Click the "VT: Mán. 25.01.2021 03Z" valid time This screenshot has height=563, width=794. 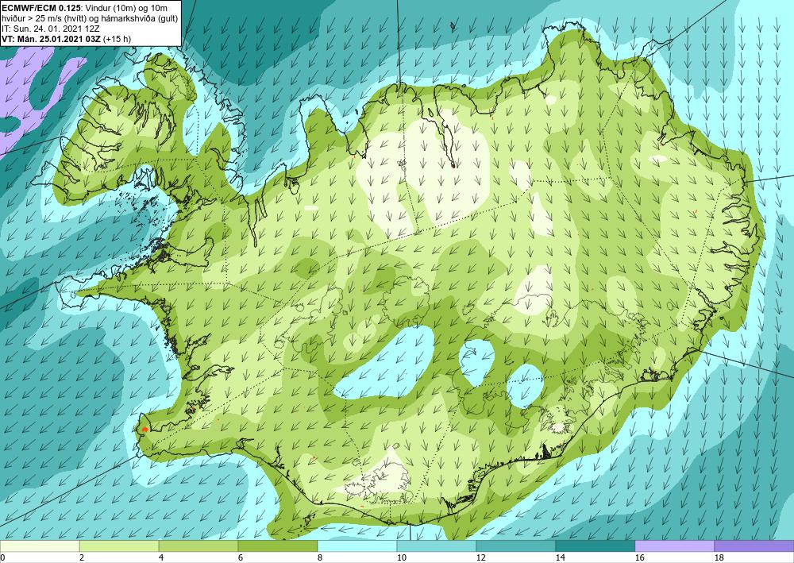coord(51,39)
